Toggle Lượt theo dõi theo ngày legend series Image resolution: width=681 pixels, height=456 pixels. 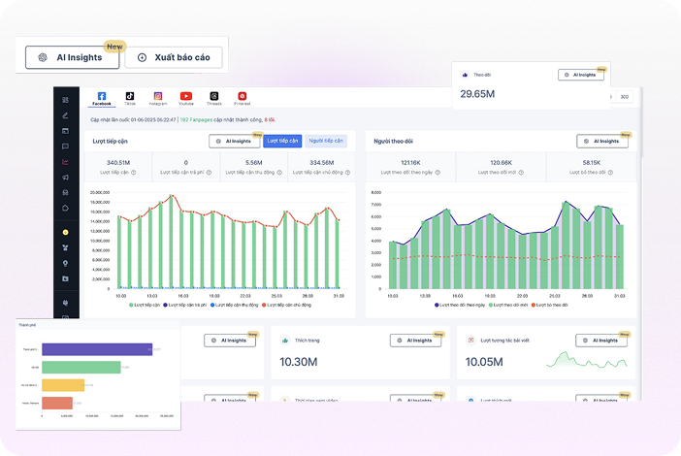460,305
